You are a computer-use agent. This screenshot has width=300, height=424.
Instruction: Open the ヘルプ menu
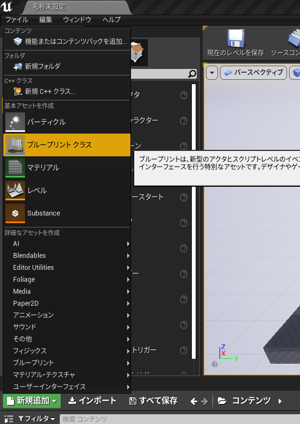coord(111,20)
